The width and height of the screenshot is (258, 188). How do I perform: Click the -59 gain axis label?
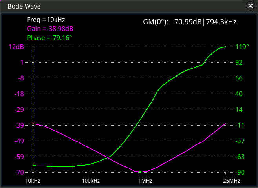[19, 157]
